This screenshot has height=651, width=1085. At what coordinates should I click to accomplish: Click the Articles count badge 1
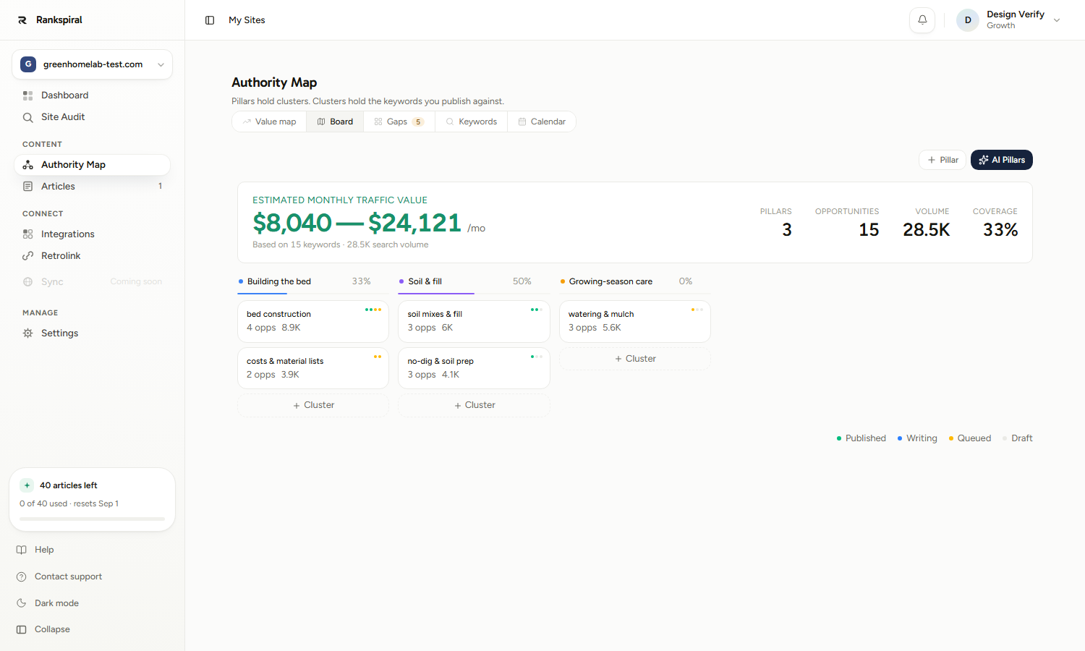pyautogui.click(x=160, y=187)
